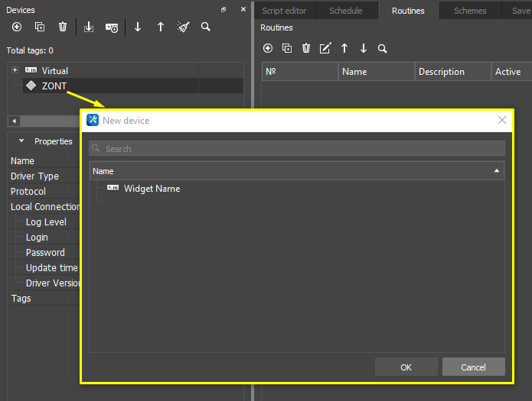The width and height of the screenshot is (532, 401).
Task: Click the Search field in New device dialog
Action: pyautogui.click(x=297, y=148)
